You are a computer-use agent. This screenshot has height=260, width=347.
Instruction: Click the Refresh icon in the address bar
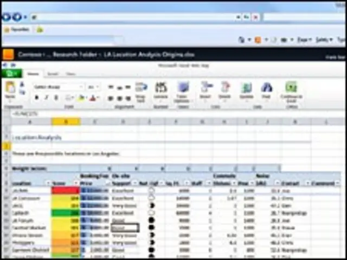(246, 17)
